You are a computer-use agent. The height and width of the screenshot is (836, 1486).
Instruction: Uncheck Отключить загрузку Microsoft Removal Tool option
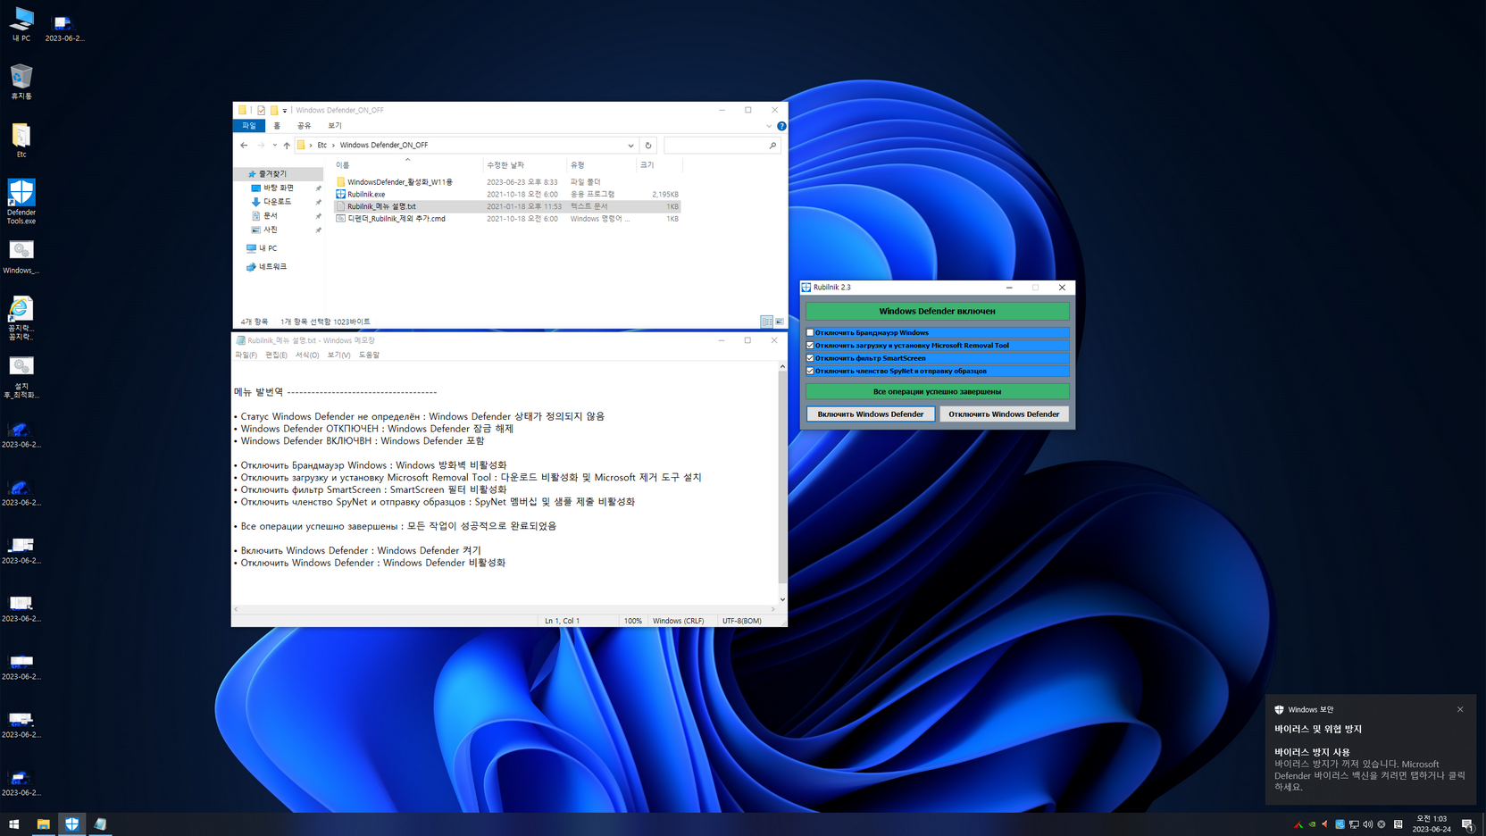811,345
